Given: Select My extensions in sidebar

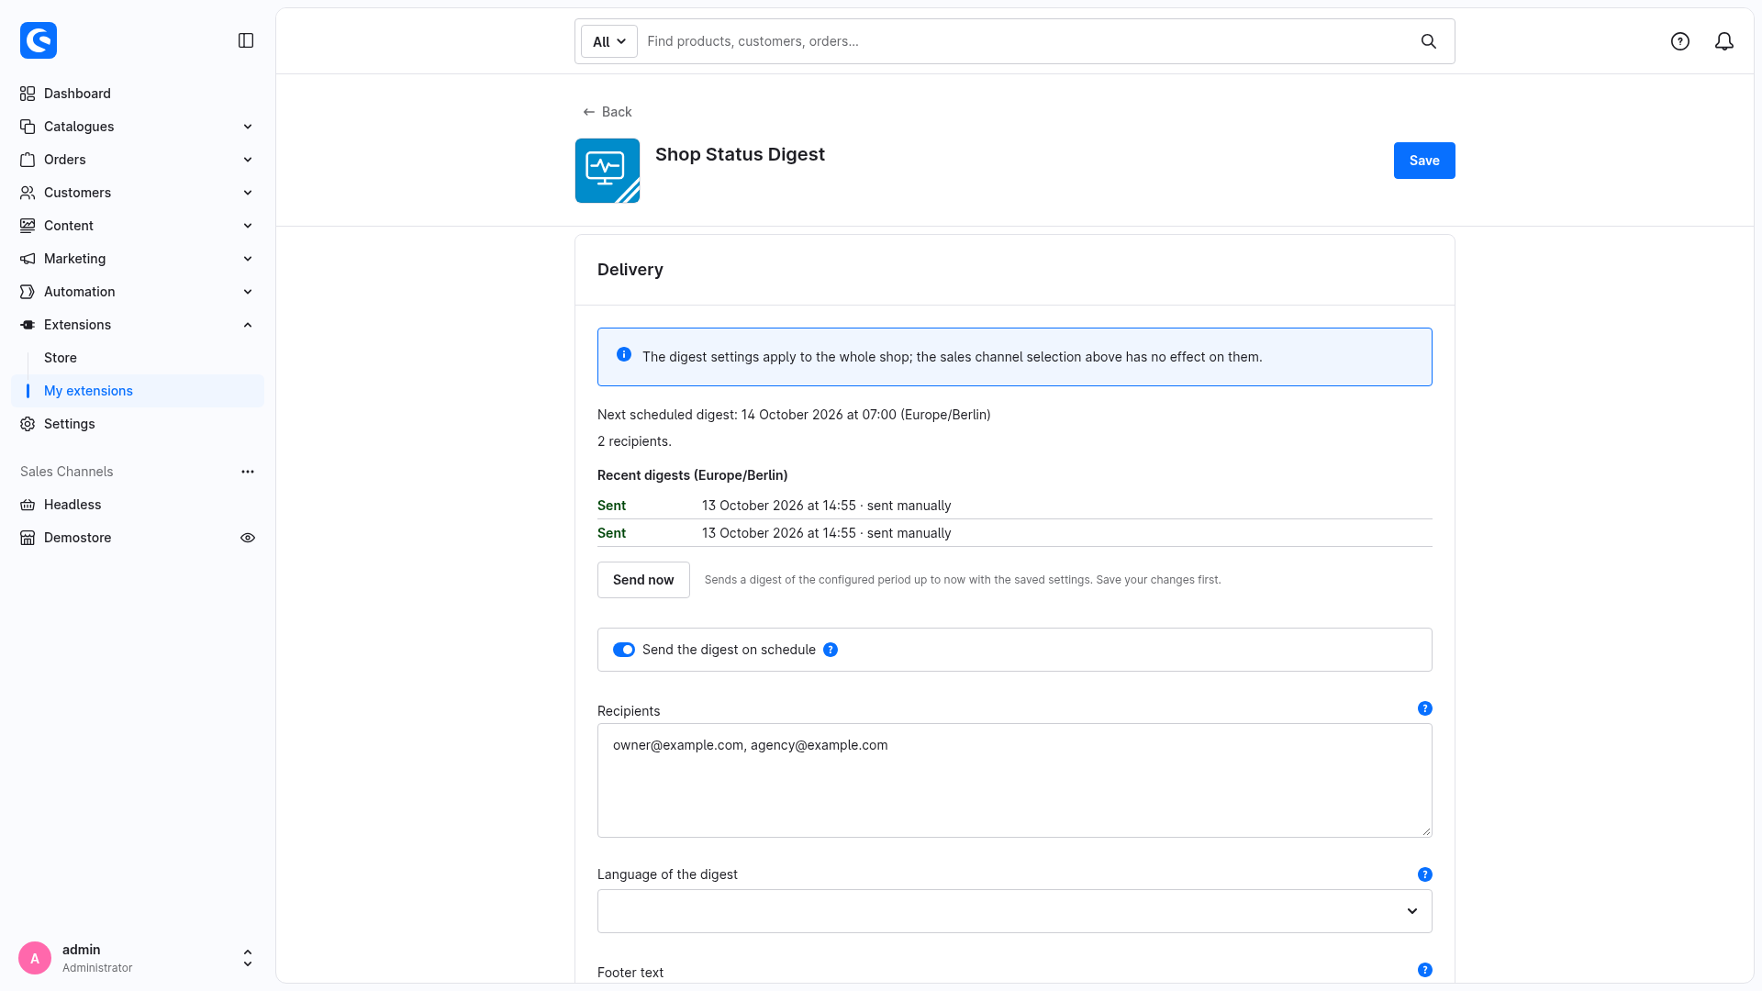Looking at the screenshot, I should point(138,391).
